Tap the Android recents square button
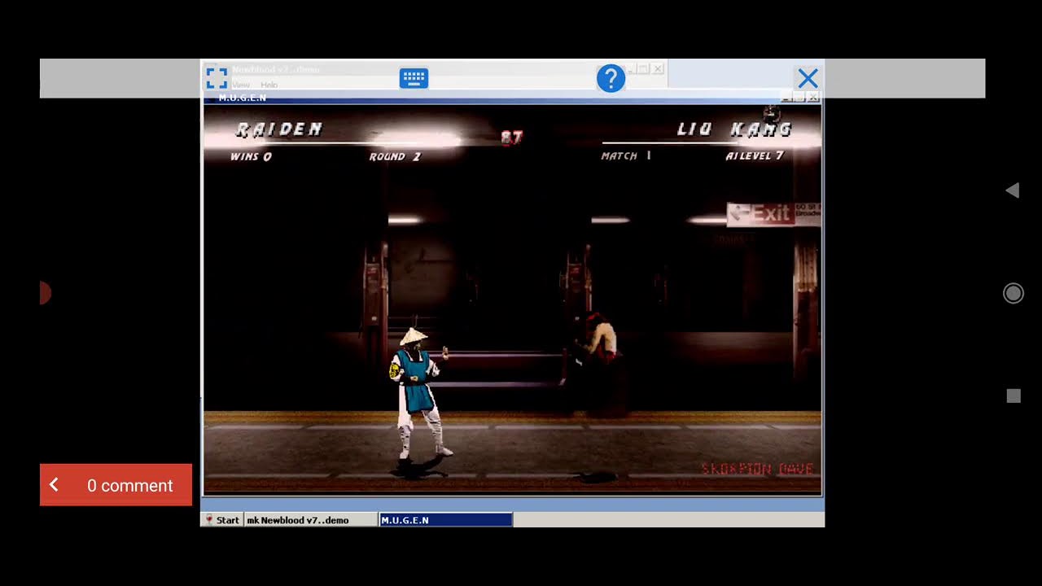1042x586 pixels. (1013, 396)
